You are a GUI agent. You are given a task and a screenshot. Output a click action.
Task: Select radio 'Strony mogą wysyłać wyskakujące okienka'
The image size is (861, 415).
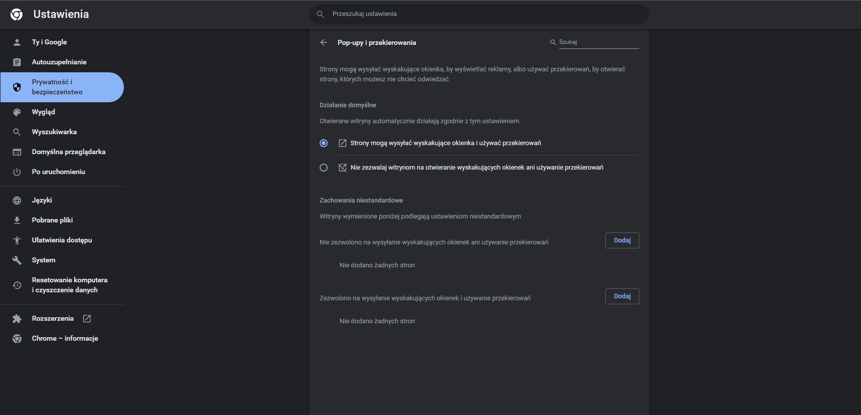324,143
